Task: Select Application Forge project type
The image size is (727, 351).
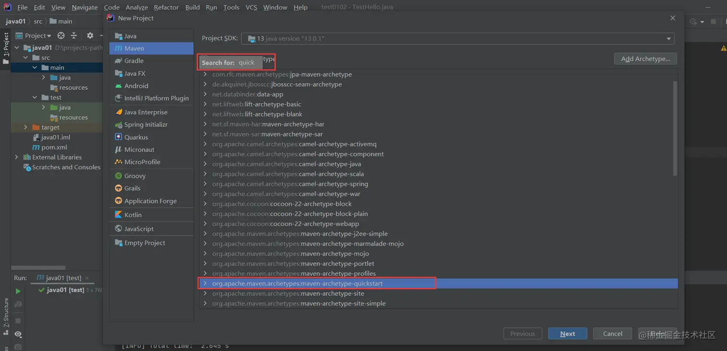Action: click(151, 201)
